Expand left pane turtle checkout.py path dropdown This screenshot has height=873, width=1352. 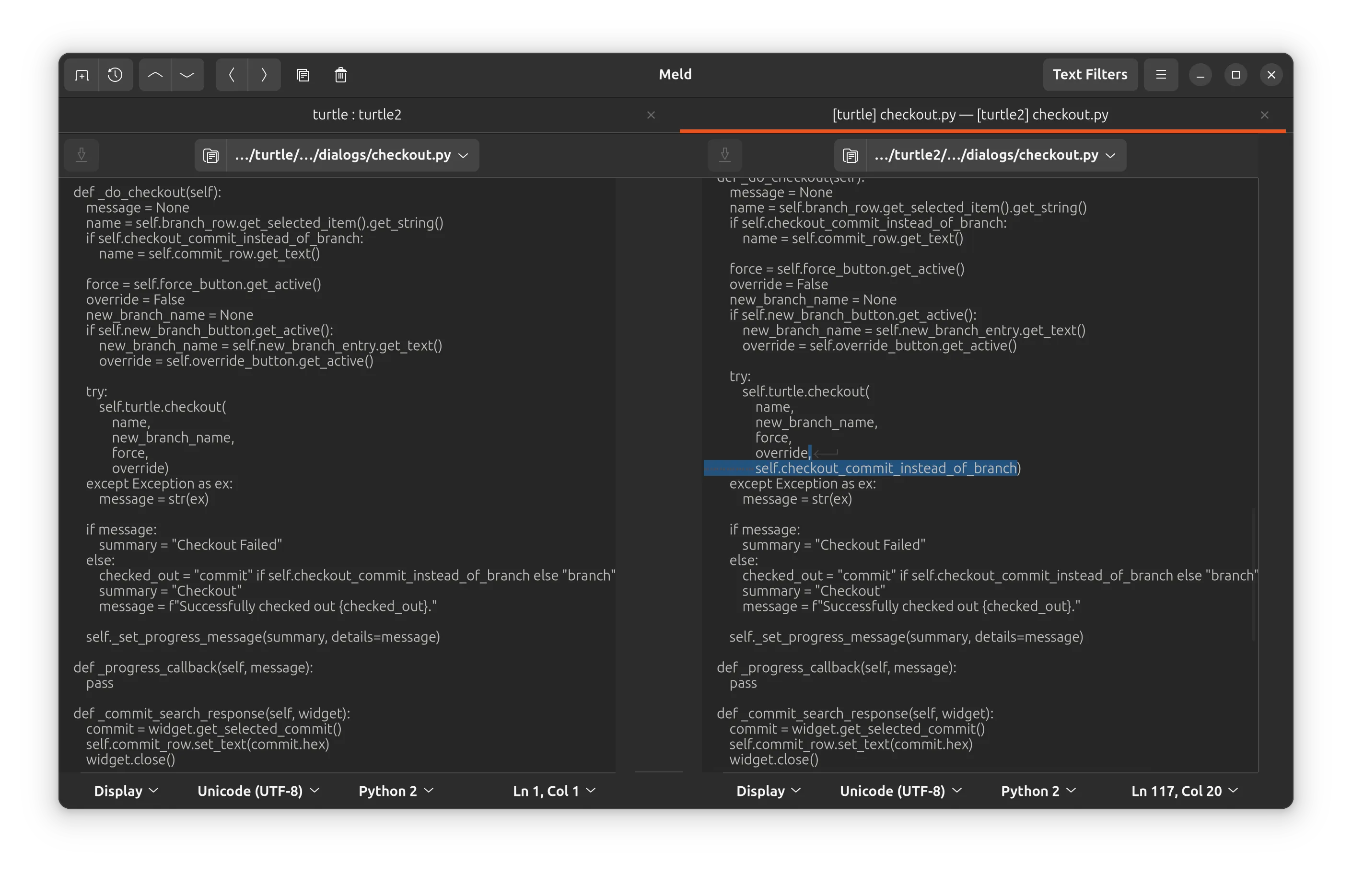352,155
